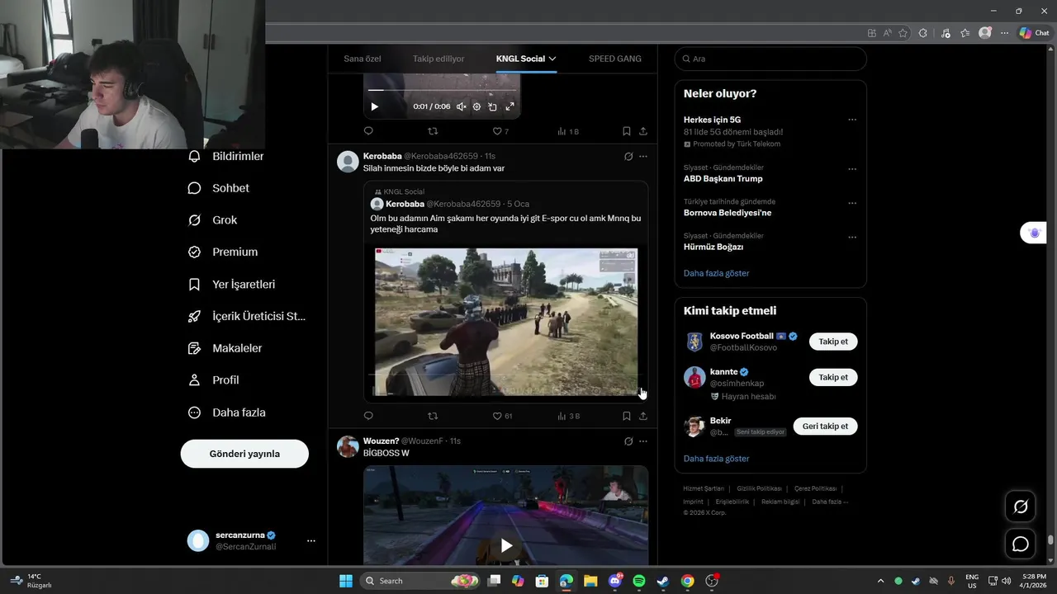Open Edge Favorites list icon
Screen dimensions: 1057x594
point(965,33)
